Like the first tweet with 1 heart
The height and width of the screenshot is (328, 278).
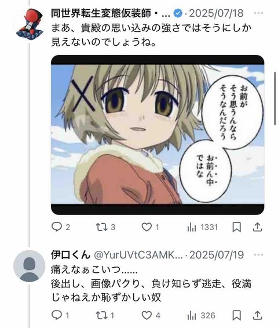(x=151, y=227)
